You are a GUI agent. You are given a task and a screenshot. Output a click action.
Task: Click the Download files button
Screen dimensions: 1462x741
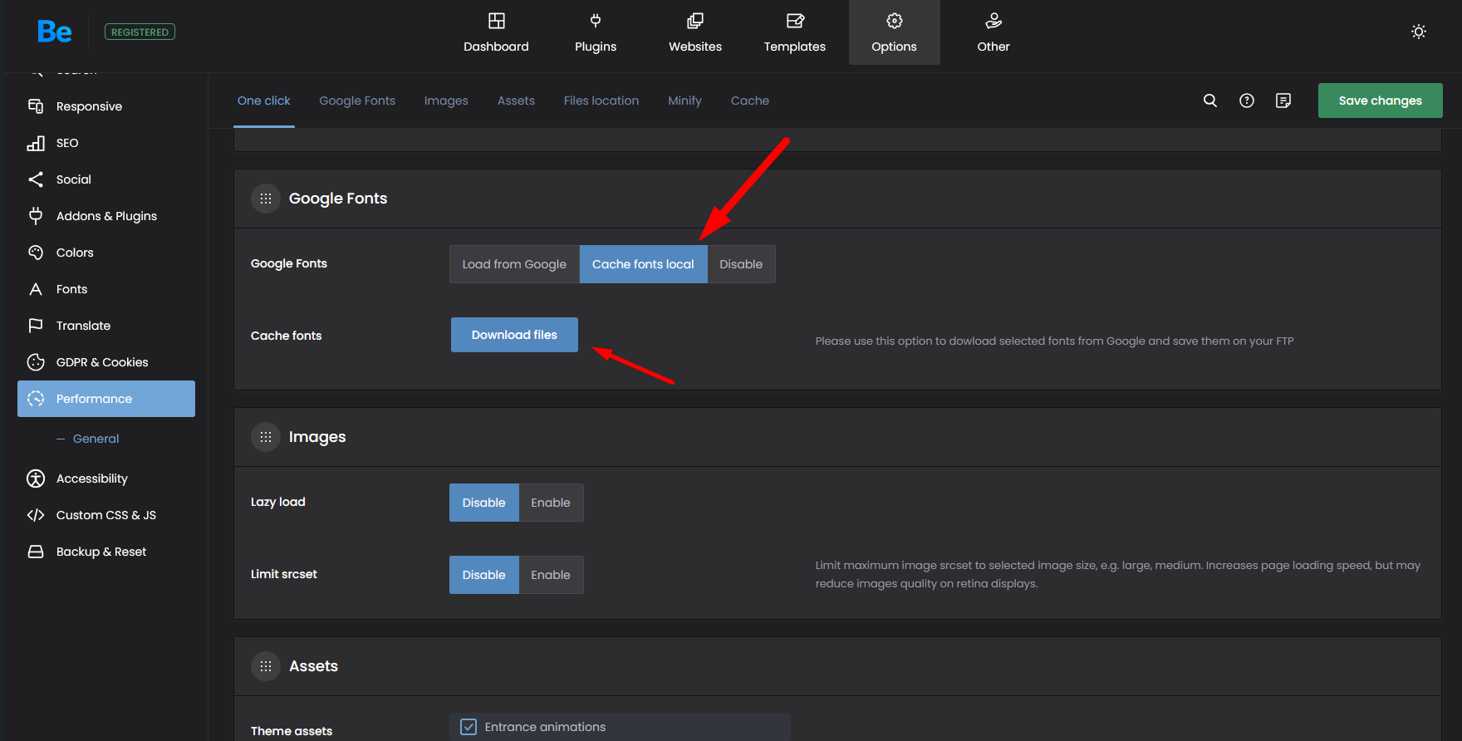pyautogui.click(x=514, y=335)
